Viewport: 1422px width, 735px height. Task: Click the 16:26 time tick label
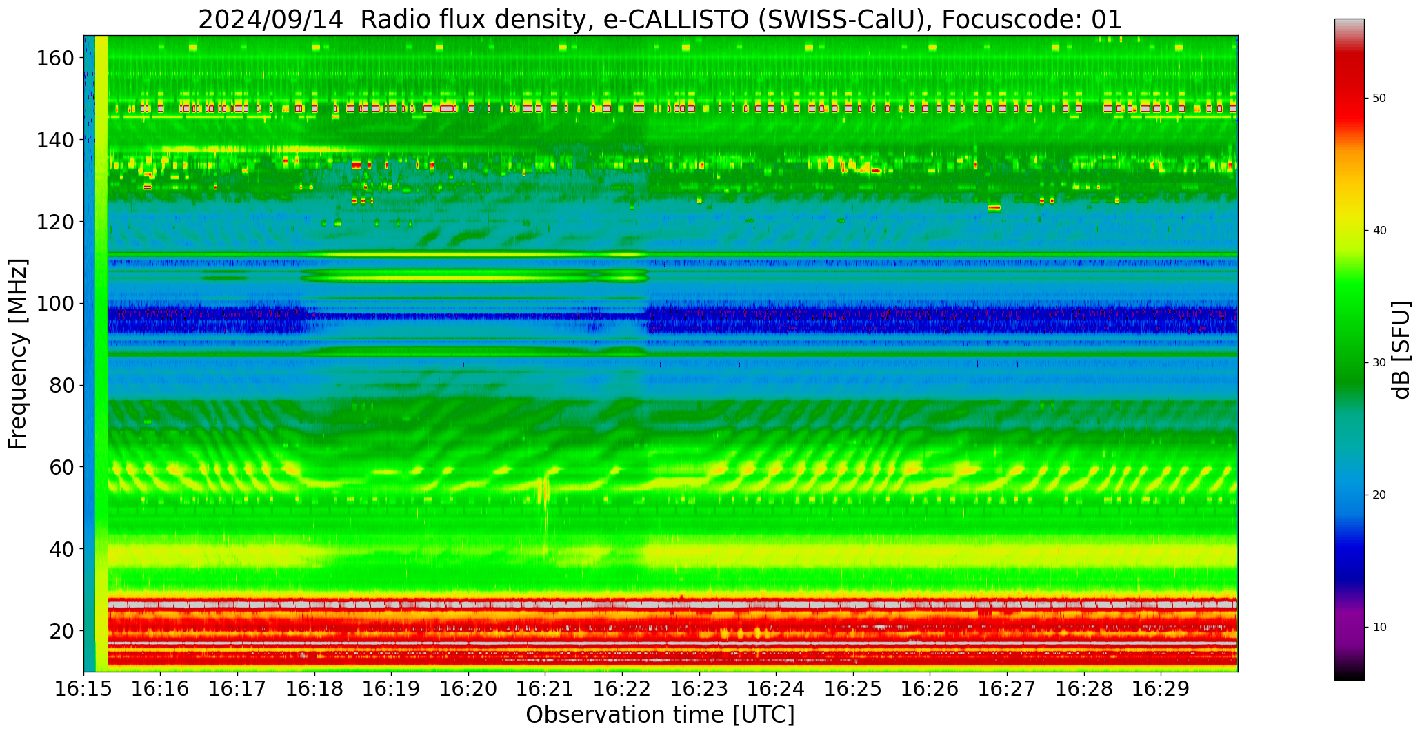(x=930, y=688)
